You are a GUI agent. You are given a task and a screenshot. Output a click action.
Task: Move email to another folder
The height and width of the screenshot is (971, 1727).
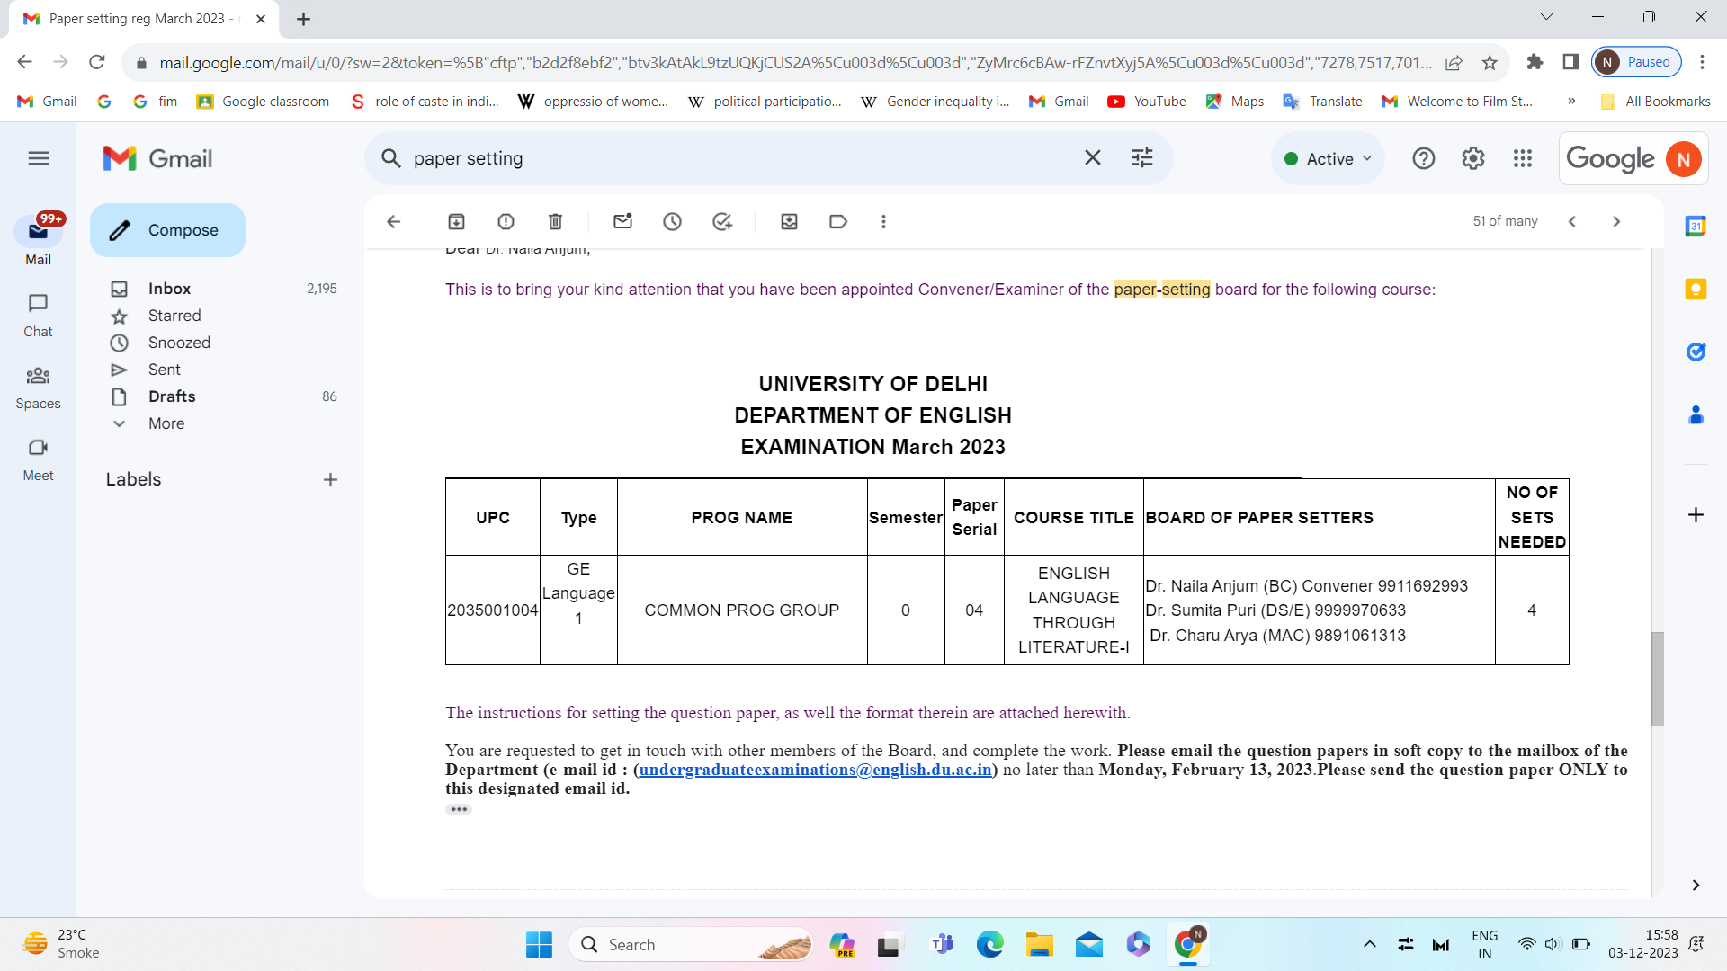click(789, 221)
